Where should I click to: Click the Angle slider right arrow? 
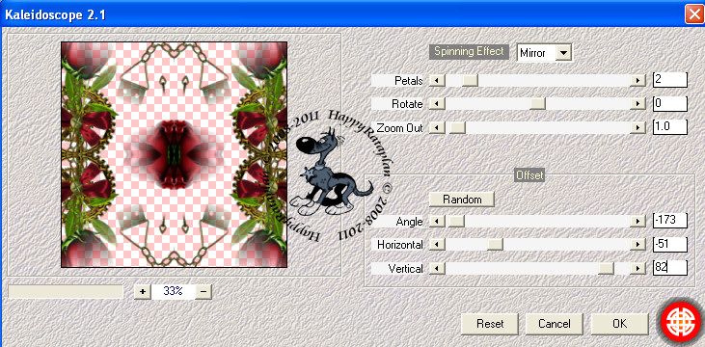coord(637,221)
